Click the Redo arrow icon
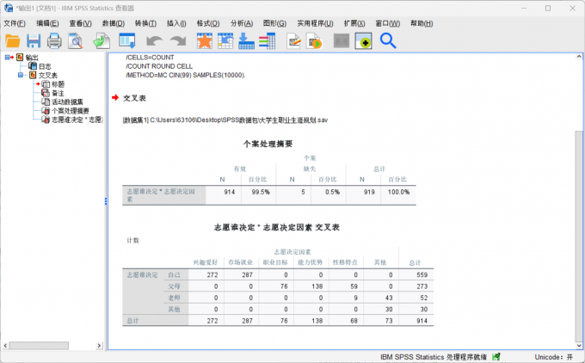The height and width of the screenshot is (363, 585). tap(178, 40)
